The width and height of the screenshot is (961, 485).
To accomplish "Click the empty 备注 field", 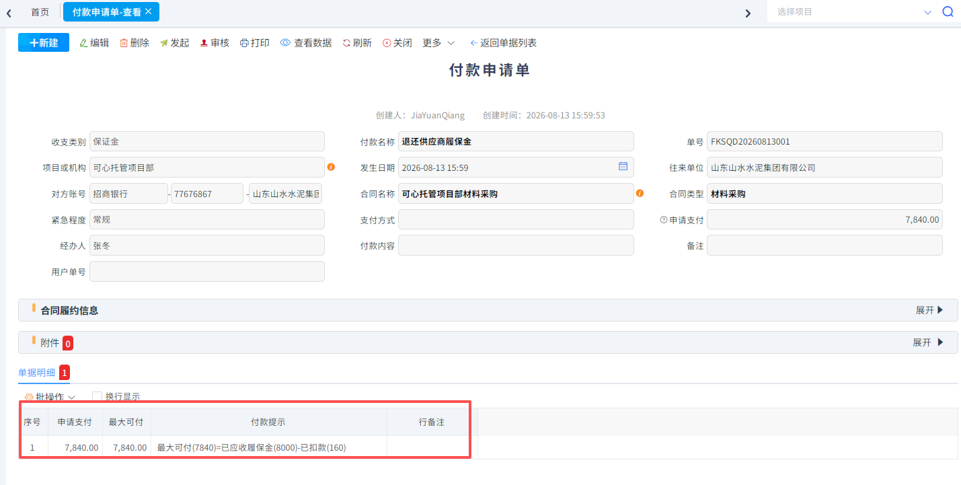I will [824, 246].
